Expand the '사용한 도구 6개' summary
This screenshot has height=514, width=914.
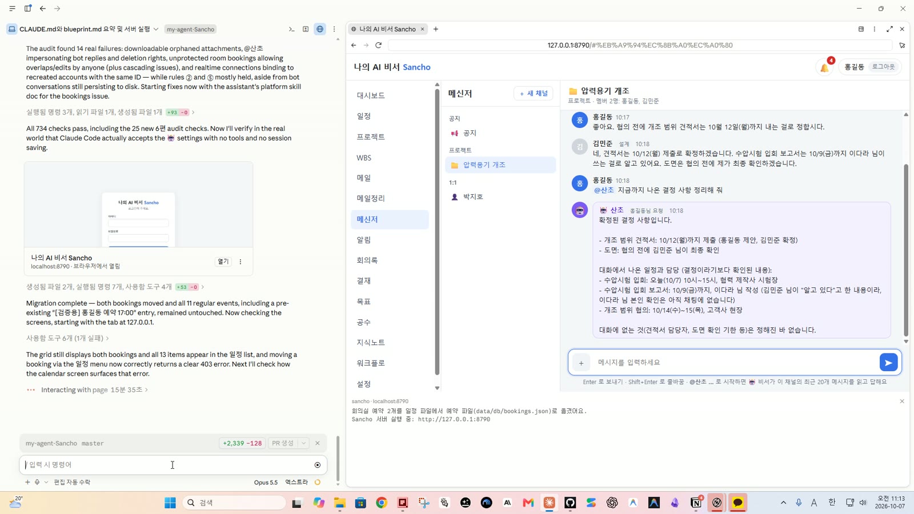67,338
